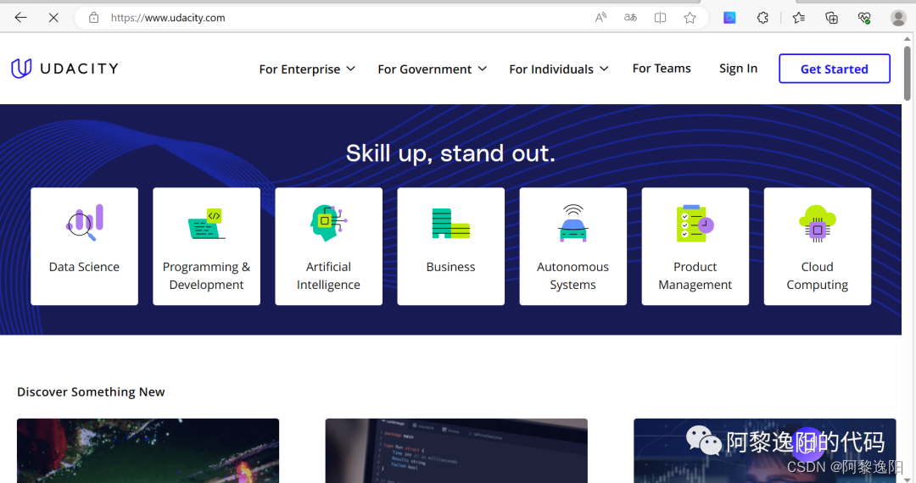
Task: Click the page vertical scrollbar thumb
Action: pyautogui.click(x=908, y=74)
